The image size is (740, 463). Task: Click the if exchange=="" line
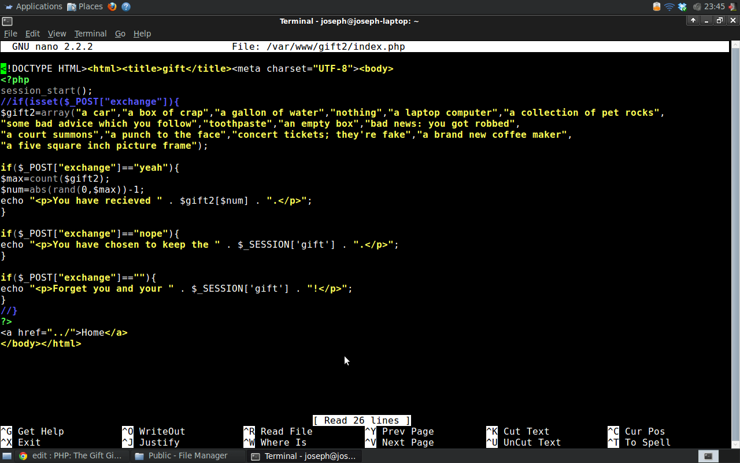(x=79, y=278)
